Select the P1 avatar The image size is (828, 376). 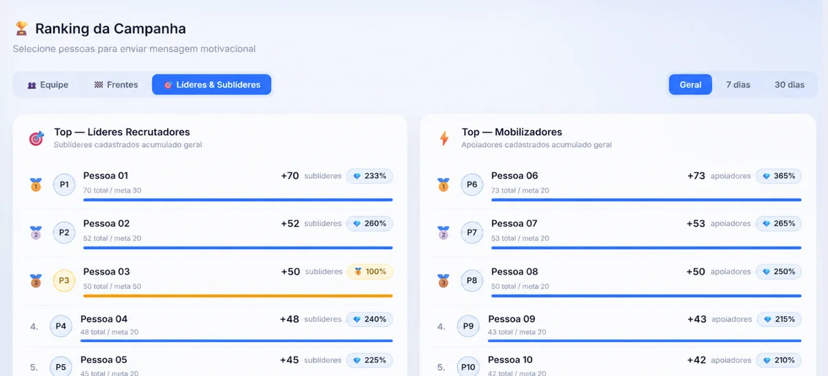64,184
